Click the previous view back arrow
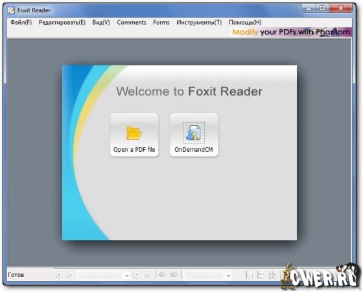 tap(162, 275)
